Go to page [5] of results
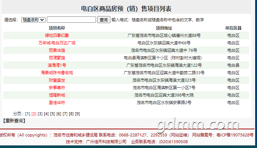The height and width of the screenshot is (148, 257). 52,114
